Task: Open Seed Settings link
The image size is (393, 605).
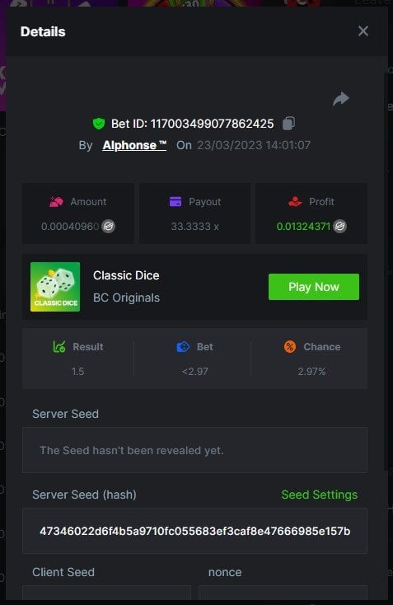Action: click(x=320, y=495)
